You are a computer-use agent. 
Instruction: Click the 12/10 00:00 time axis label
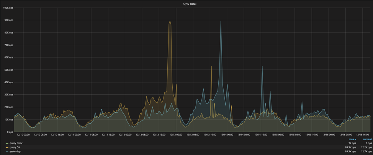point(23,135)
